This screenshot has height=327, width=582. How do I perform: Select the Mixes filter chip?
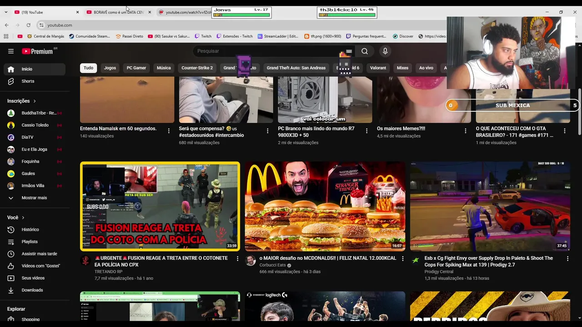402,68
